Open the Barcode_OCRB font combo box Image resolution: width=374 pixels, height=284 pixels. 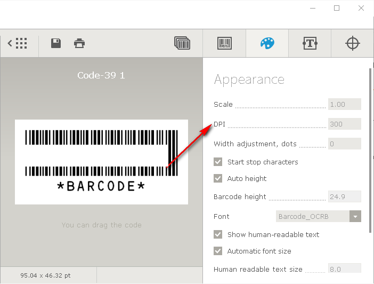(312, 216)
